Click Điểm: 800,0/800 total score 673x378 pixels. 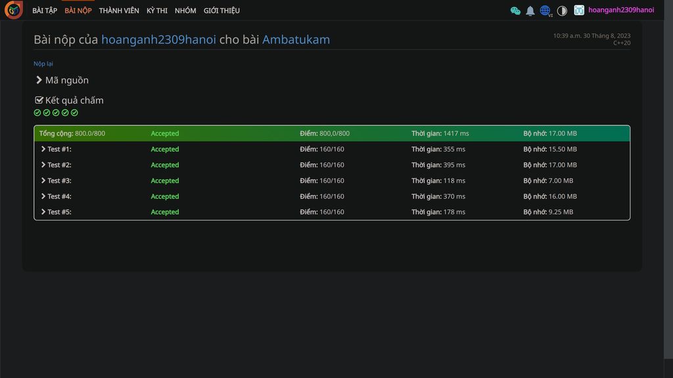point(325,133)
